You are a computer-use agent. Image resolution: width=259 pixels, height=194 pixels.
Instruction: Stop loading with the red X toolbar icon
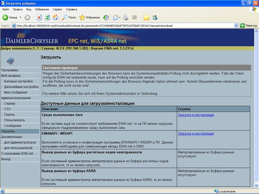39,17
